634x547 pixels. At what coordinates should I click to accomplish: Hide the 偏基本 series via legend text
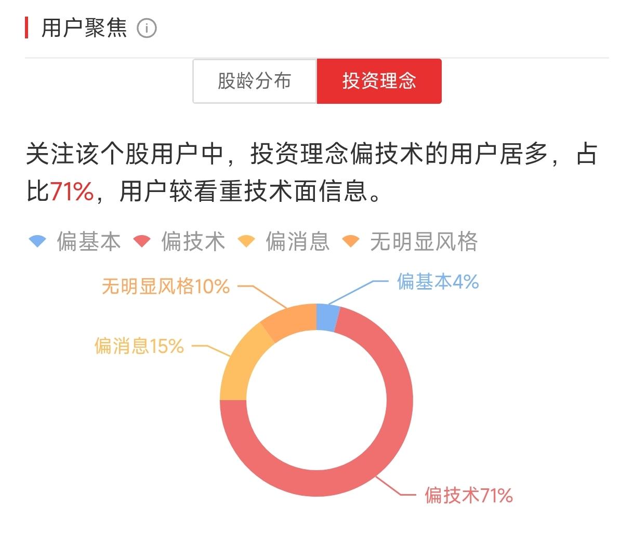[x=89, y=241]
